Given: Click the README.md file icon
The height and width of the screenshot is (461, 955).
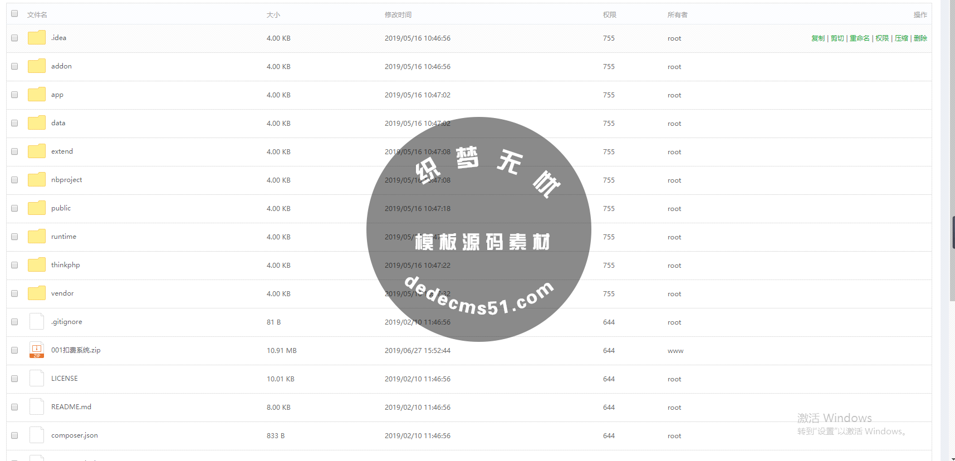Looking at the screenshot, I should (x=37, y=407).
